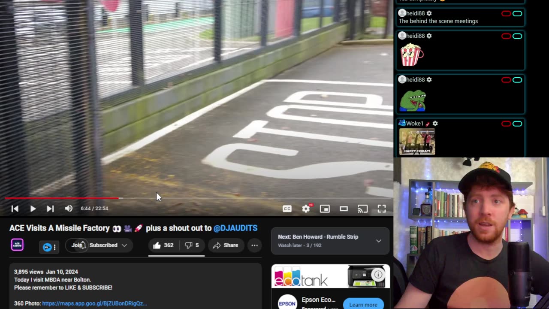Click gear icon next to heidi88 'behind the scene' message
Image resolution: width=549 pixels, height=309 pixels.
429,14
